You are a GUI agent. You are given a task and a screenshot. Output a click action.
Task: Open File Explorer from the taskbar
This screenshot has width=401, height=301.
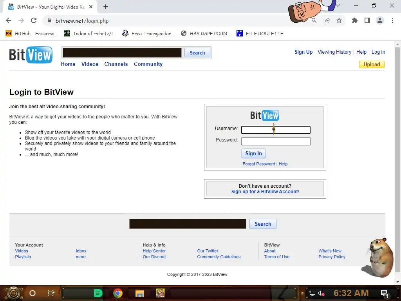pyautogui.click(x=140, y=293)
